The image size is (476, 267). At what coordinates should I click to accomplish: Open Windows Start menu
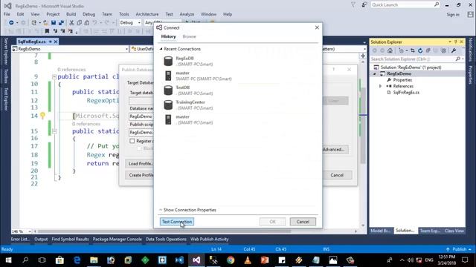(8, 260)
